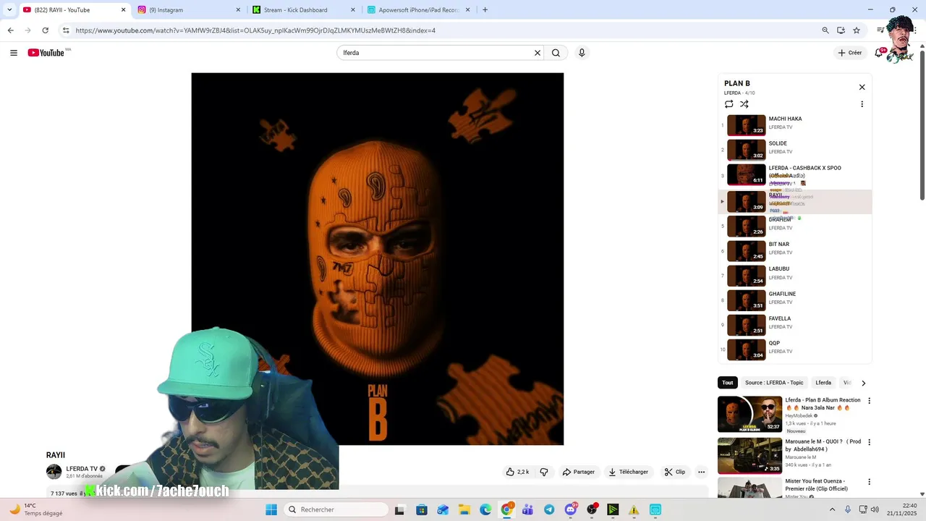This screenshot has width=926, height=521.
Task: Clear the search box with X icon
Action: point(538,53)
